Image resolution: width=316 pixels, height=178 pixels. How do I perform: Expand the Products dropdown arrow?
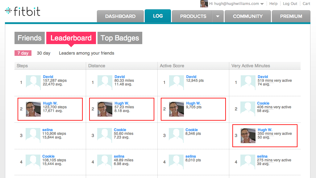coord(218,16)
